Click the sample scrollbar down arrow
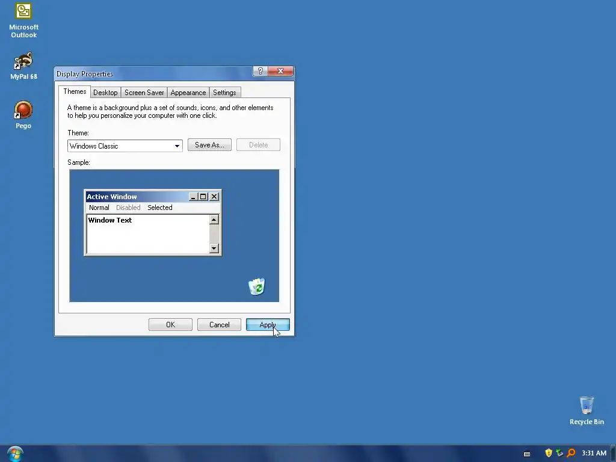This screenshot has width=616, height=462. [214, 248]
